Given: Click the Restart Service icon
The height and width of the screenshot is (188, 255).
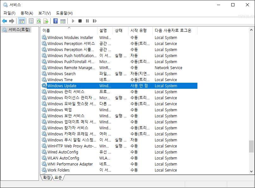Looking at the screenshot, I should pyautogui.click(x=95, y=21).
